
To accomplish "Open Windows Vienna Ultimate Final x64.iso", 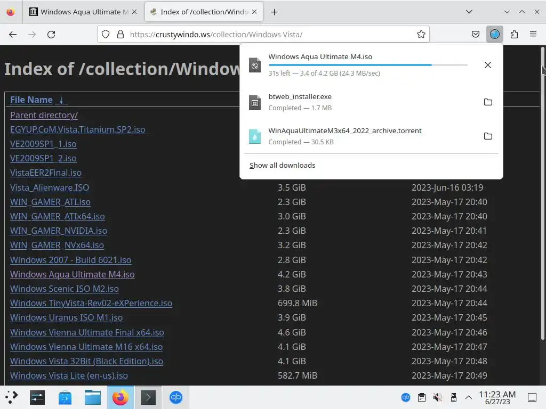I will [x=87, y=332].
